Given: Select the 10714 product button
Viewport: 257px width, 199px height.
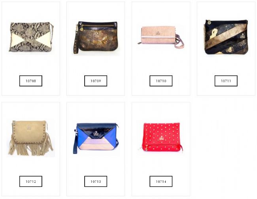Looking at the screenshot, I should click(161, 181).
